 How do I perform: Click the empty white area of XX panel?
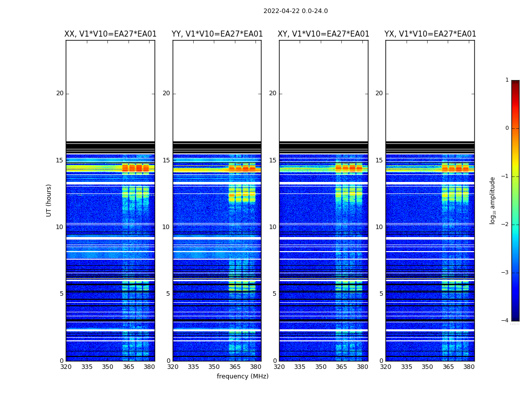coord(110,91)
